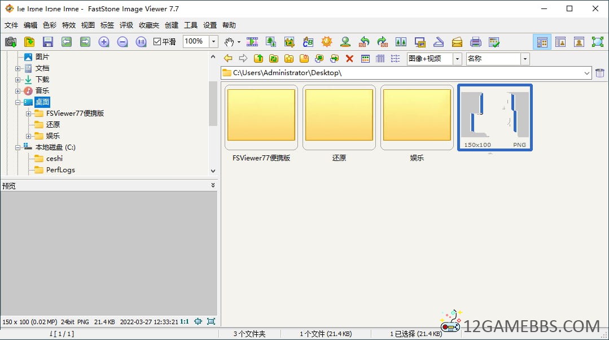Open the 100% zoom level dropdown
609x340 pixels.
pos(214,42)
